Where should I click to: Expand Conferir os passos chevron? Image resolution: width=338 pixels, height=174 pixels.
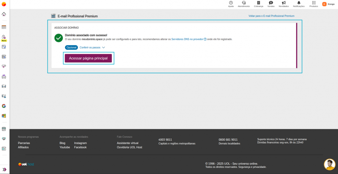103,47
